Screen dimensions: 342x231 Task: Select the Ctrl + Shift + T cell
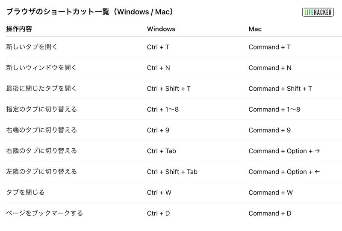pyautogui.click(x=169, y=89)
